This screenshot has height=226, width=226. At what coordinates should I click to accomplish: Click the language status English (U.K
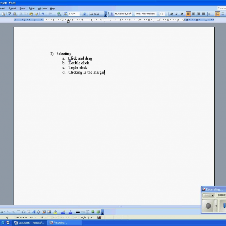pos(86,217)
